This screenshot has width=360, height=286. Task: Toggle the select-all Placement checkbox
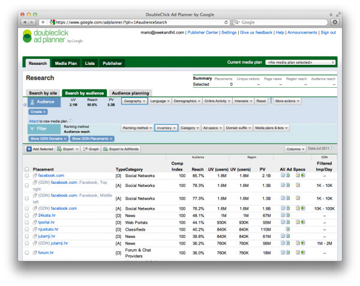[27, 169]
